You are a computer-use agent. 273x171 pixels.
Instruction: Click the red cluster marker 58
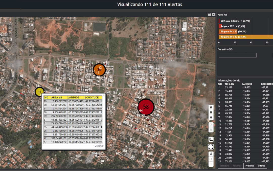[146, 107]
